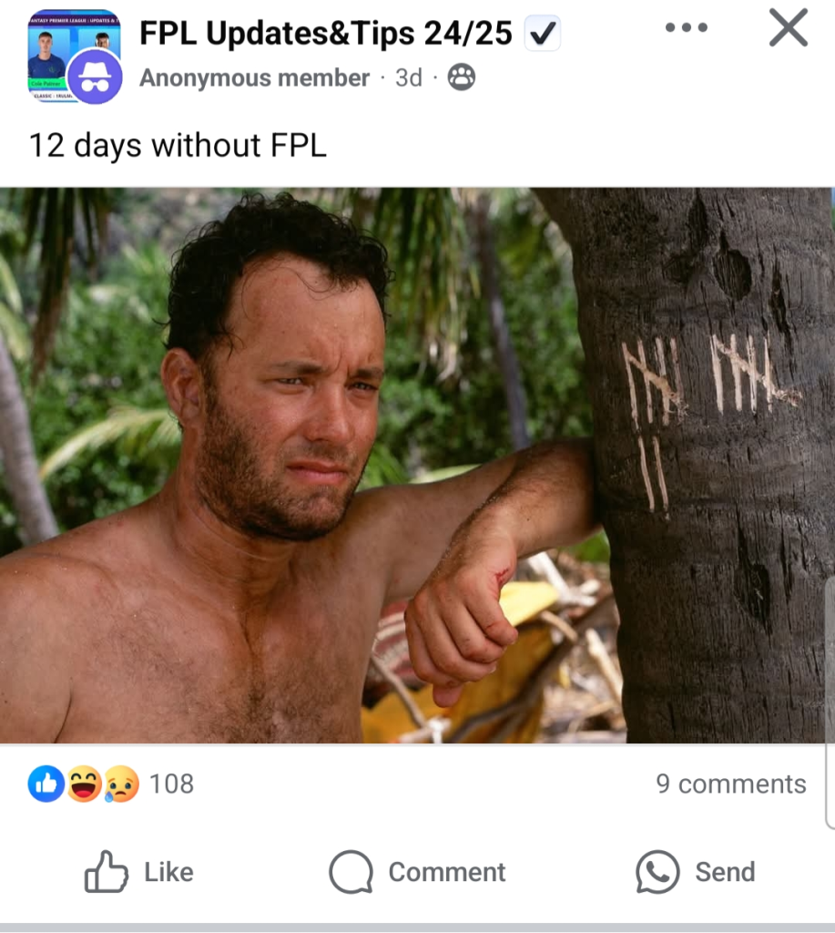This screenshot has width=835, height=933.
Task: Open the FPL Updates&Tips 24/25 group name
Action: pos(325,33)
